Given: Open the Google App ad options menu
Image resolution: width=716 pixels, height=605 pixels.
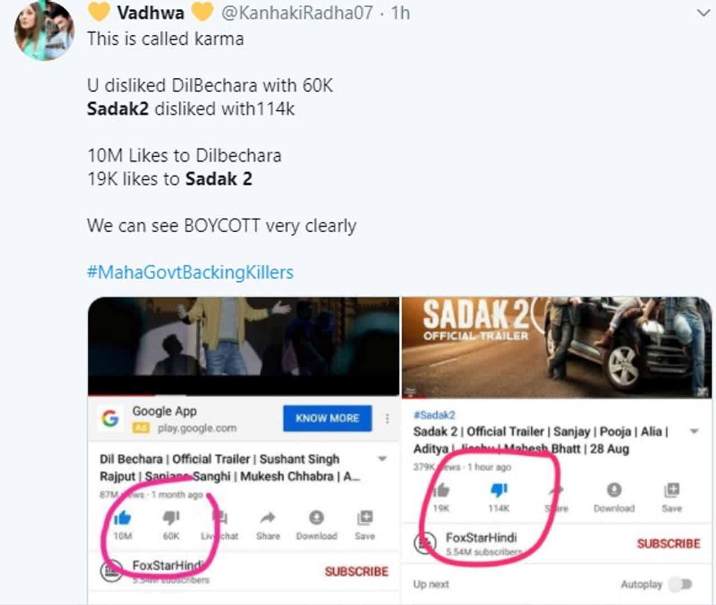Looking at the screenshot, I should pyautogui.click(x=387, y=418).
